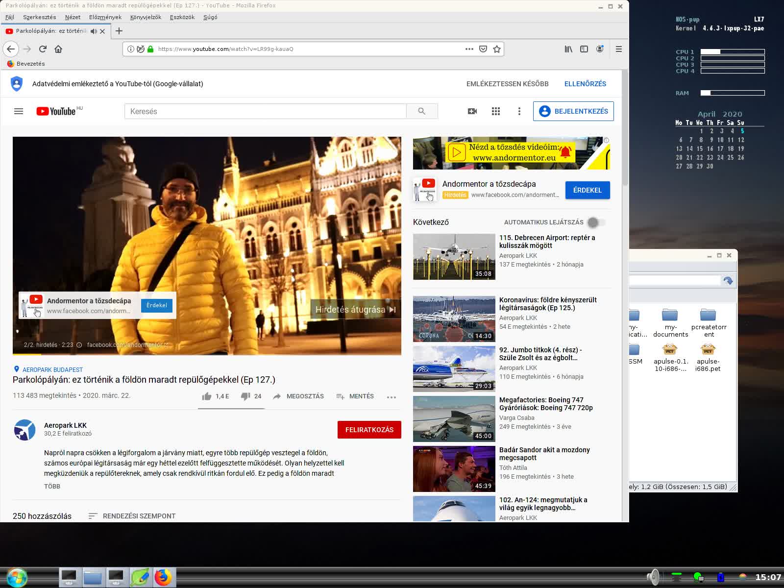
Task: Toggle Firefox sidebar icon
Action: 584,49
